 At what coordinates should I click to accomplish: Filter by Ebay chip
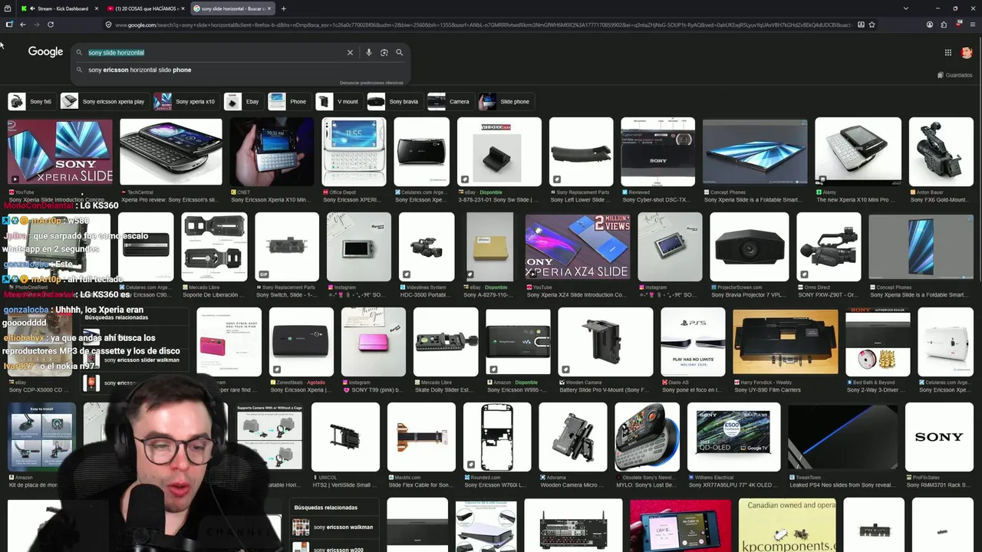(243, 101)
